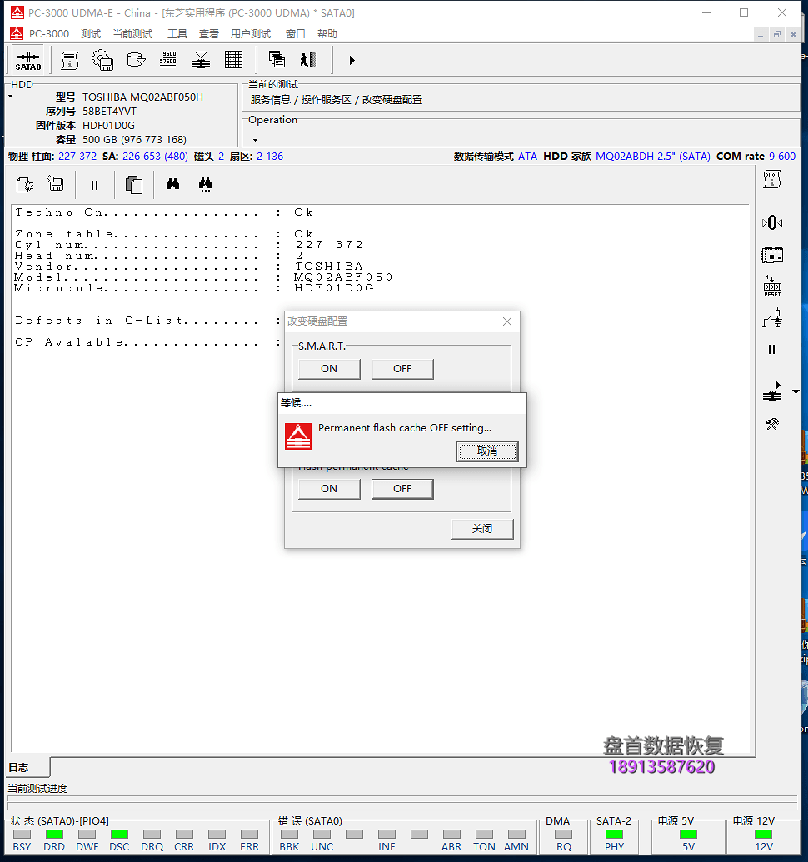Open the 当前测试 menu
Image resolution: width=808 pixels, height=862 pixels.
(x=132, y=34)
